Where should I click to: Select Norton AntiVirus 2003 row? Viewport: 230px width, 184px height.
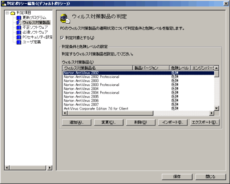(x=138, y=81)
